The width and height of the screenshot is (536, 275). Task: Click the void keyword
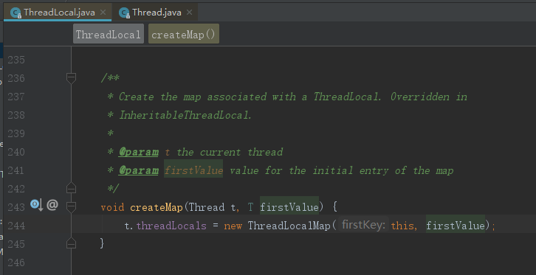(x=112, y=207)
